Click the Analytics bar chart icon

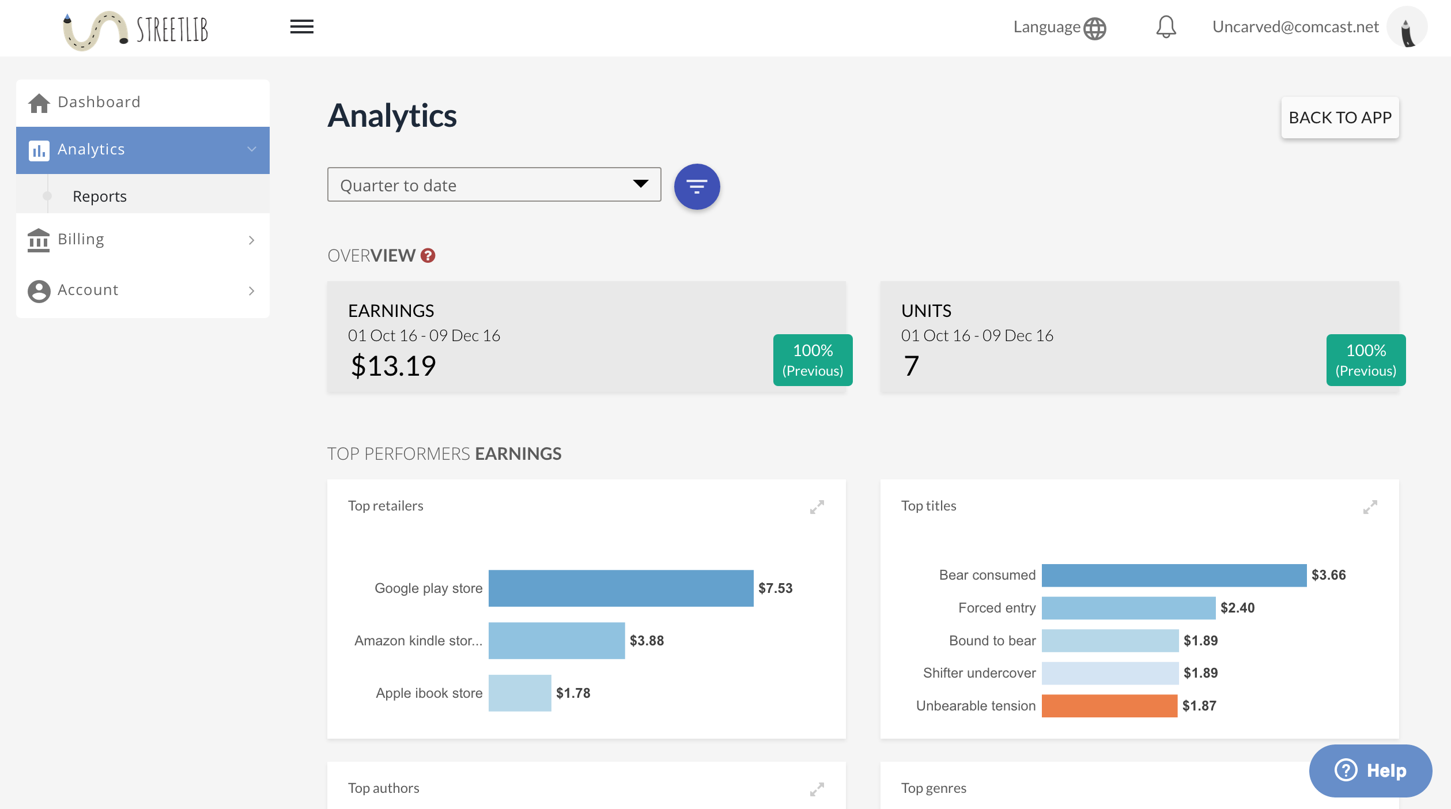[39, 150]
